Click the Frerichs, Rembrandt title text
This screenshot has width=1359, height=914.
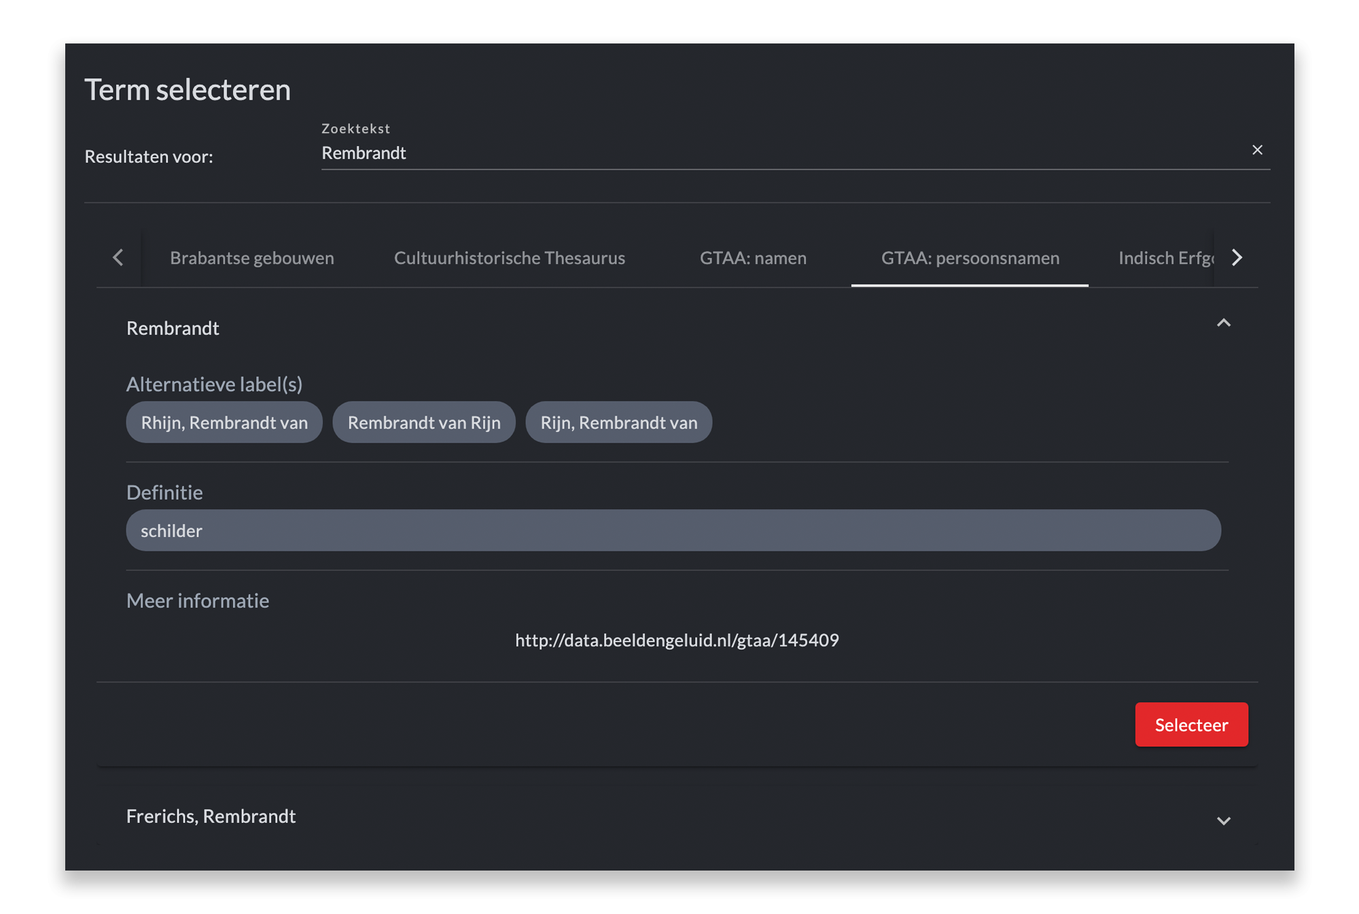pos(211,816)
